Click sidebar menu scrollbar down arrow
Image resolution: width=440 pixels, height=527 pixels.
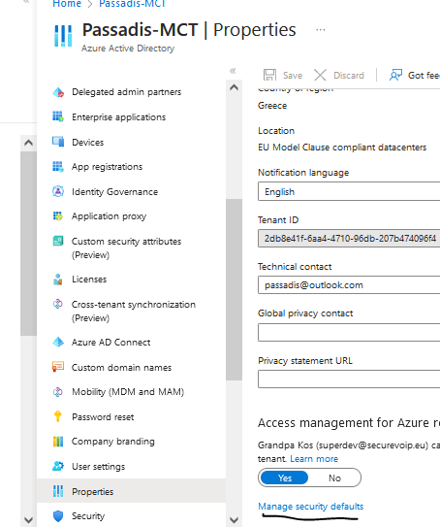pos(234,520)
